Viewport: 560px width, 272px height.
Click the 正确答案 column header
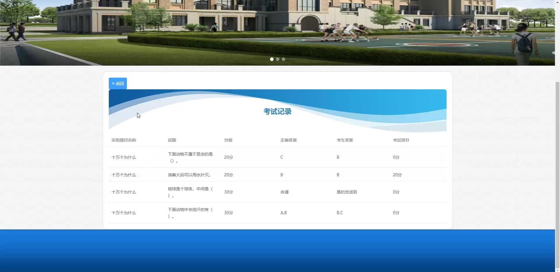pos(288,140)
